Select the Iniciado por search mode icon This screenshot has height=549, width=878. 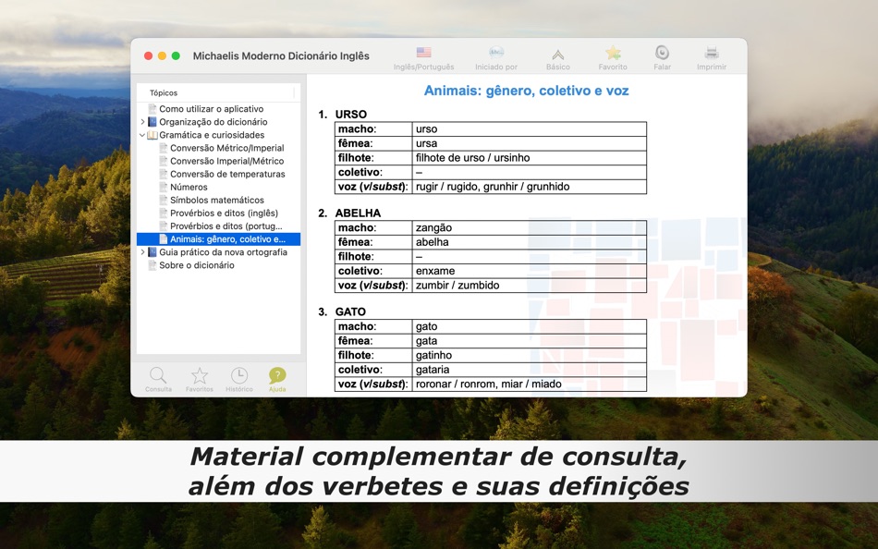coord(496,53)
